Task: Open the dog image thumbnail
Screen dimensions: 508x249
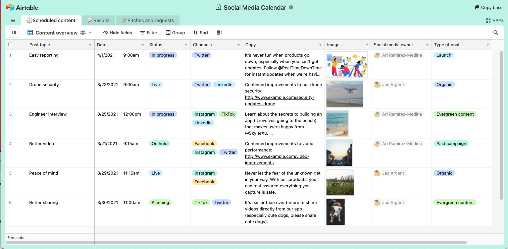Action: pos(336,212)
